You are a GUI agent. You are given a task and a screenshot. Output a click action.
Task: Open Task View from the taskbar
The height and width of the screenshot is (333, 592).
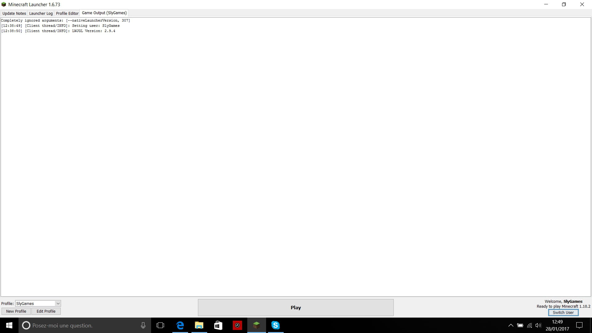click(x=160, y=325)
